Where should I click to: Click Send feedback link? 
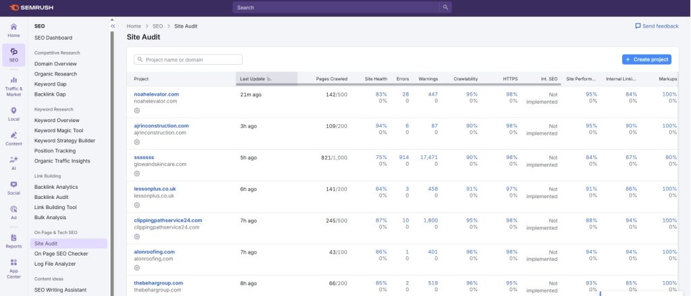pos(657,26)
